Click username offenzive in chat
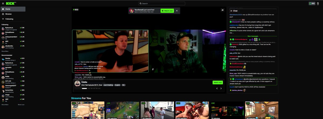323x119 pixels. 233,31
